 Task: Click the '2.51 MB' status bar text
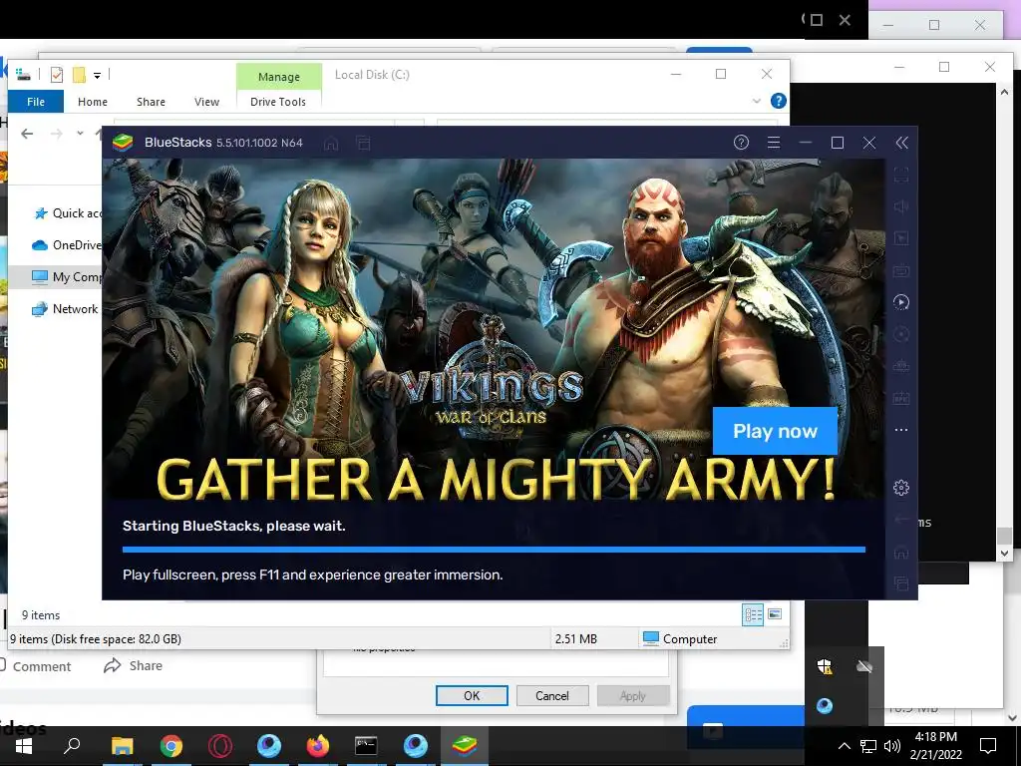575,639
